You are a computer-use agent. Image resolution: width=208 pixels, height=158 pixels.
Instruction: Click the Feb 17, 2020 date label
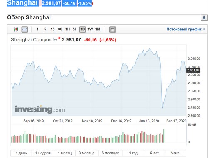coord(176,121)
